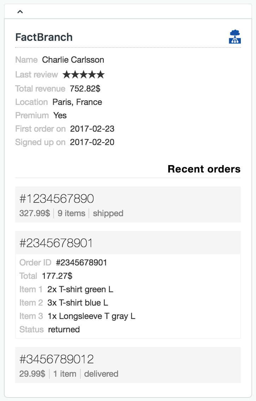Click the Premium Yes value
Viewport: 256px width, 401px height.
[60, 115]
